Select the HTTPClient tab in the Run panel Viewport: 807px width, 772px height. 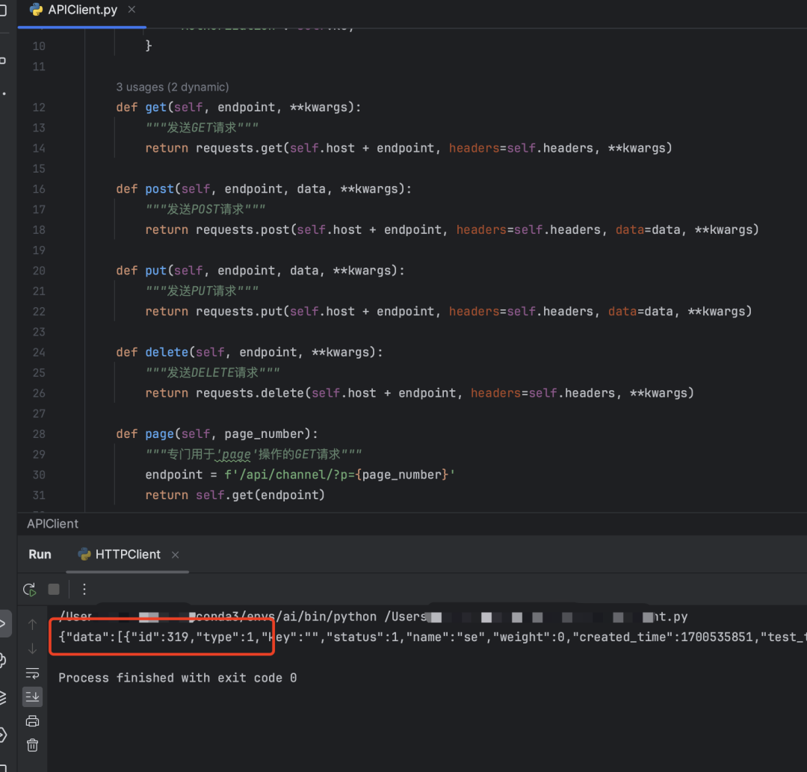[128, 555]
